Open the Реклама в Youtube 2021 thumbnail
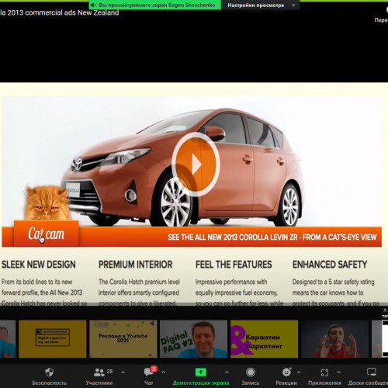The image size is (388, 388). (123, 339)
